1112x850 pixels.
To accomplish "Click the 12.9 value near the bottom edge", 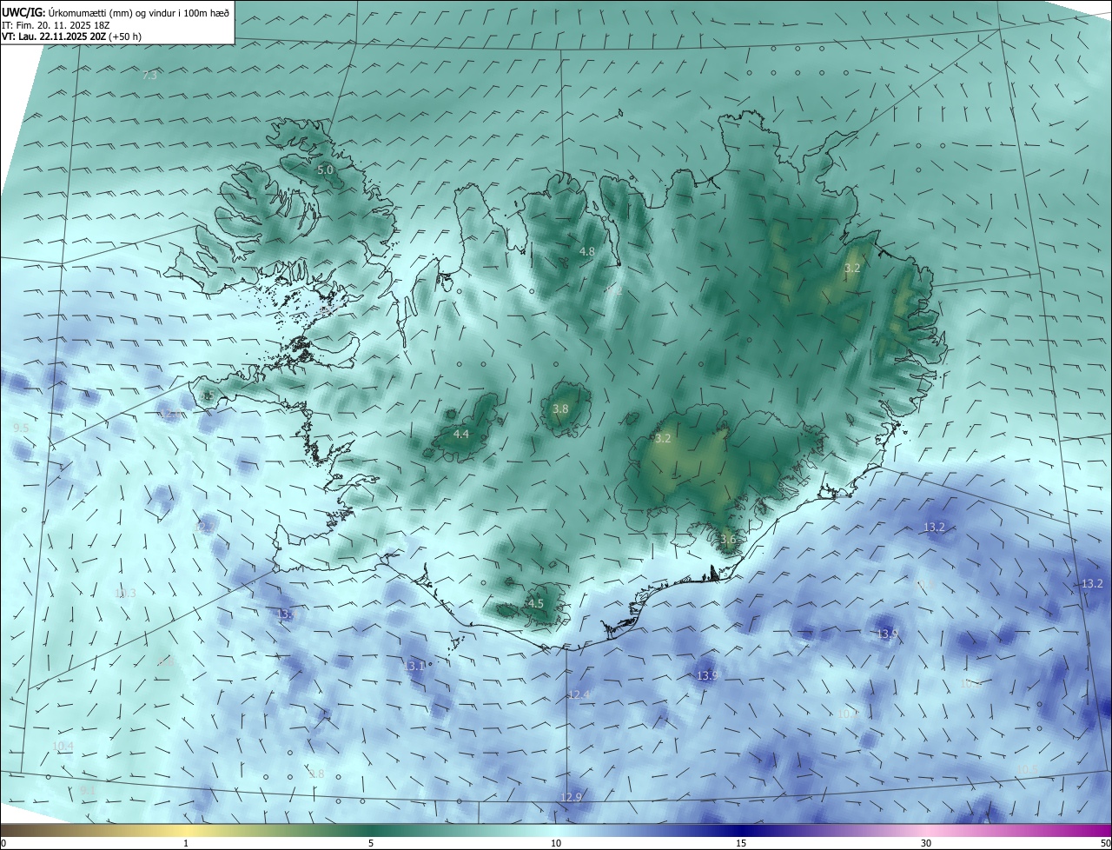I will click(x=571, y=798).
